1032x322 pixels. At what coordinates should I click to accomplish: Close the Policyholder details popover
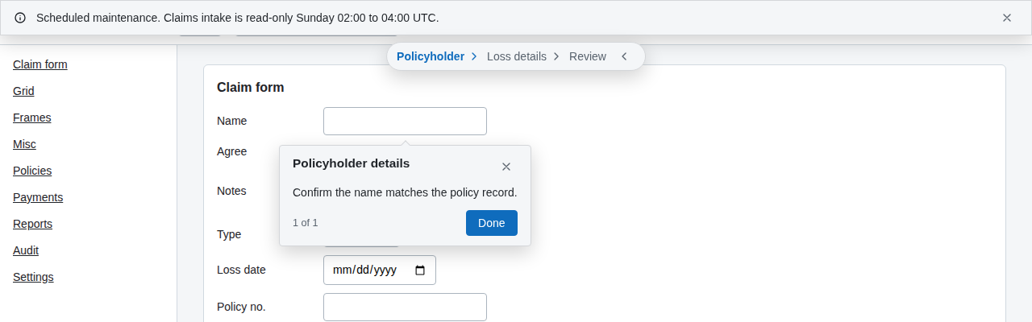coord(506,167)
